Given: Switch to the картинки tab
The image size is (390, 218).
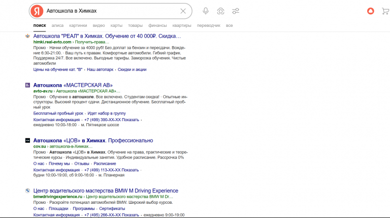Looking at the screenshot, I should click(x=78, y=25).
